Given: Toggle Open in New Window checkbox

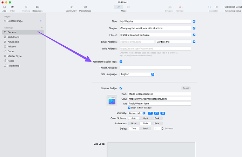Looking at the screenshot, I should tap(129, 108).
